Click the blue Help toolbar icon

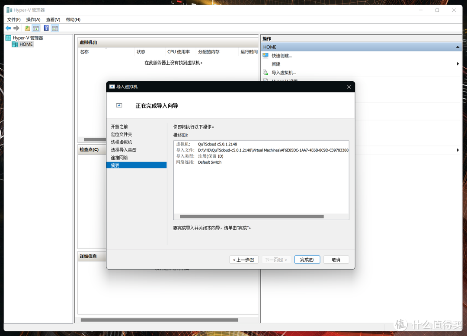(46, 28)
